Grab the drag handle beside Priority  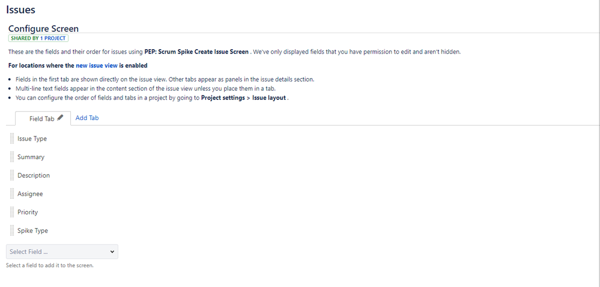coord(12,213)
